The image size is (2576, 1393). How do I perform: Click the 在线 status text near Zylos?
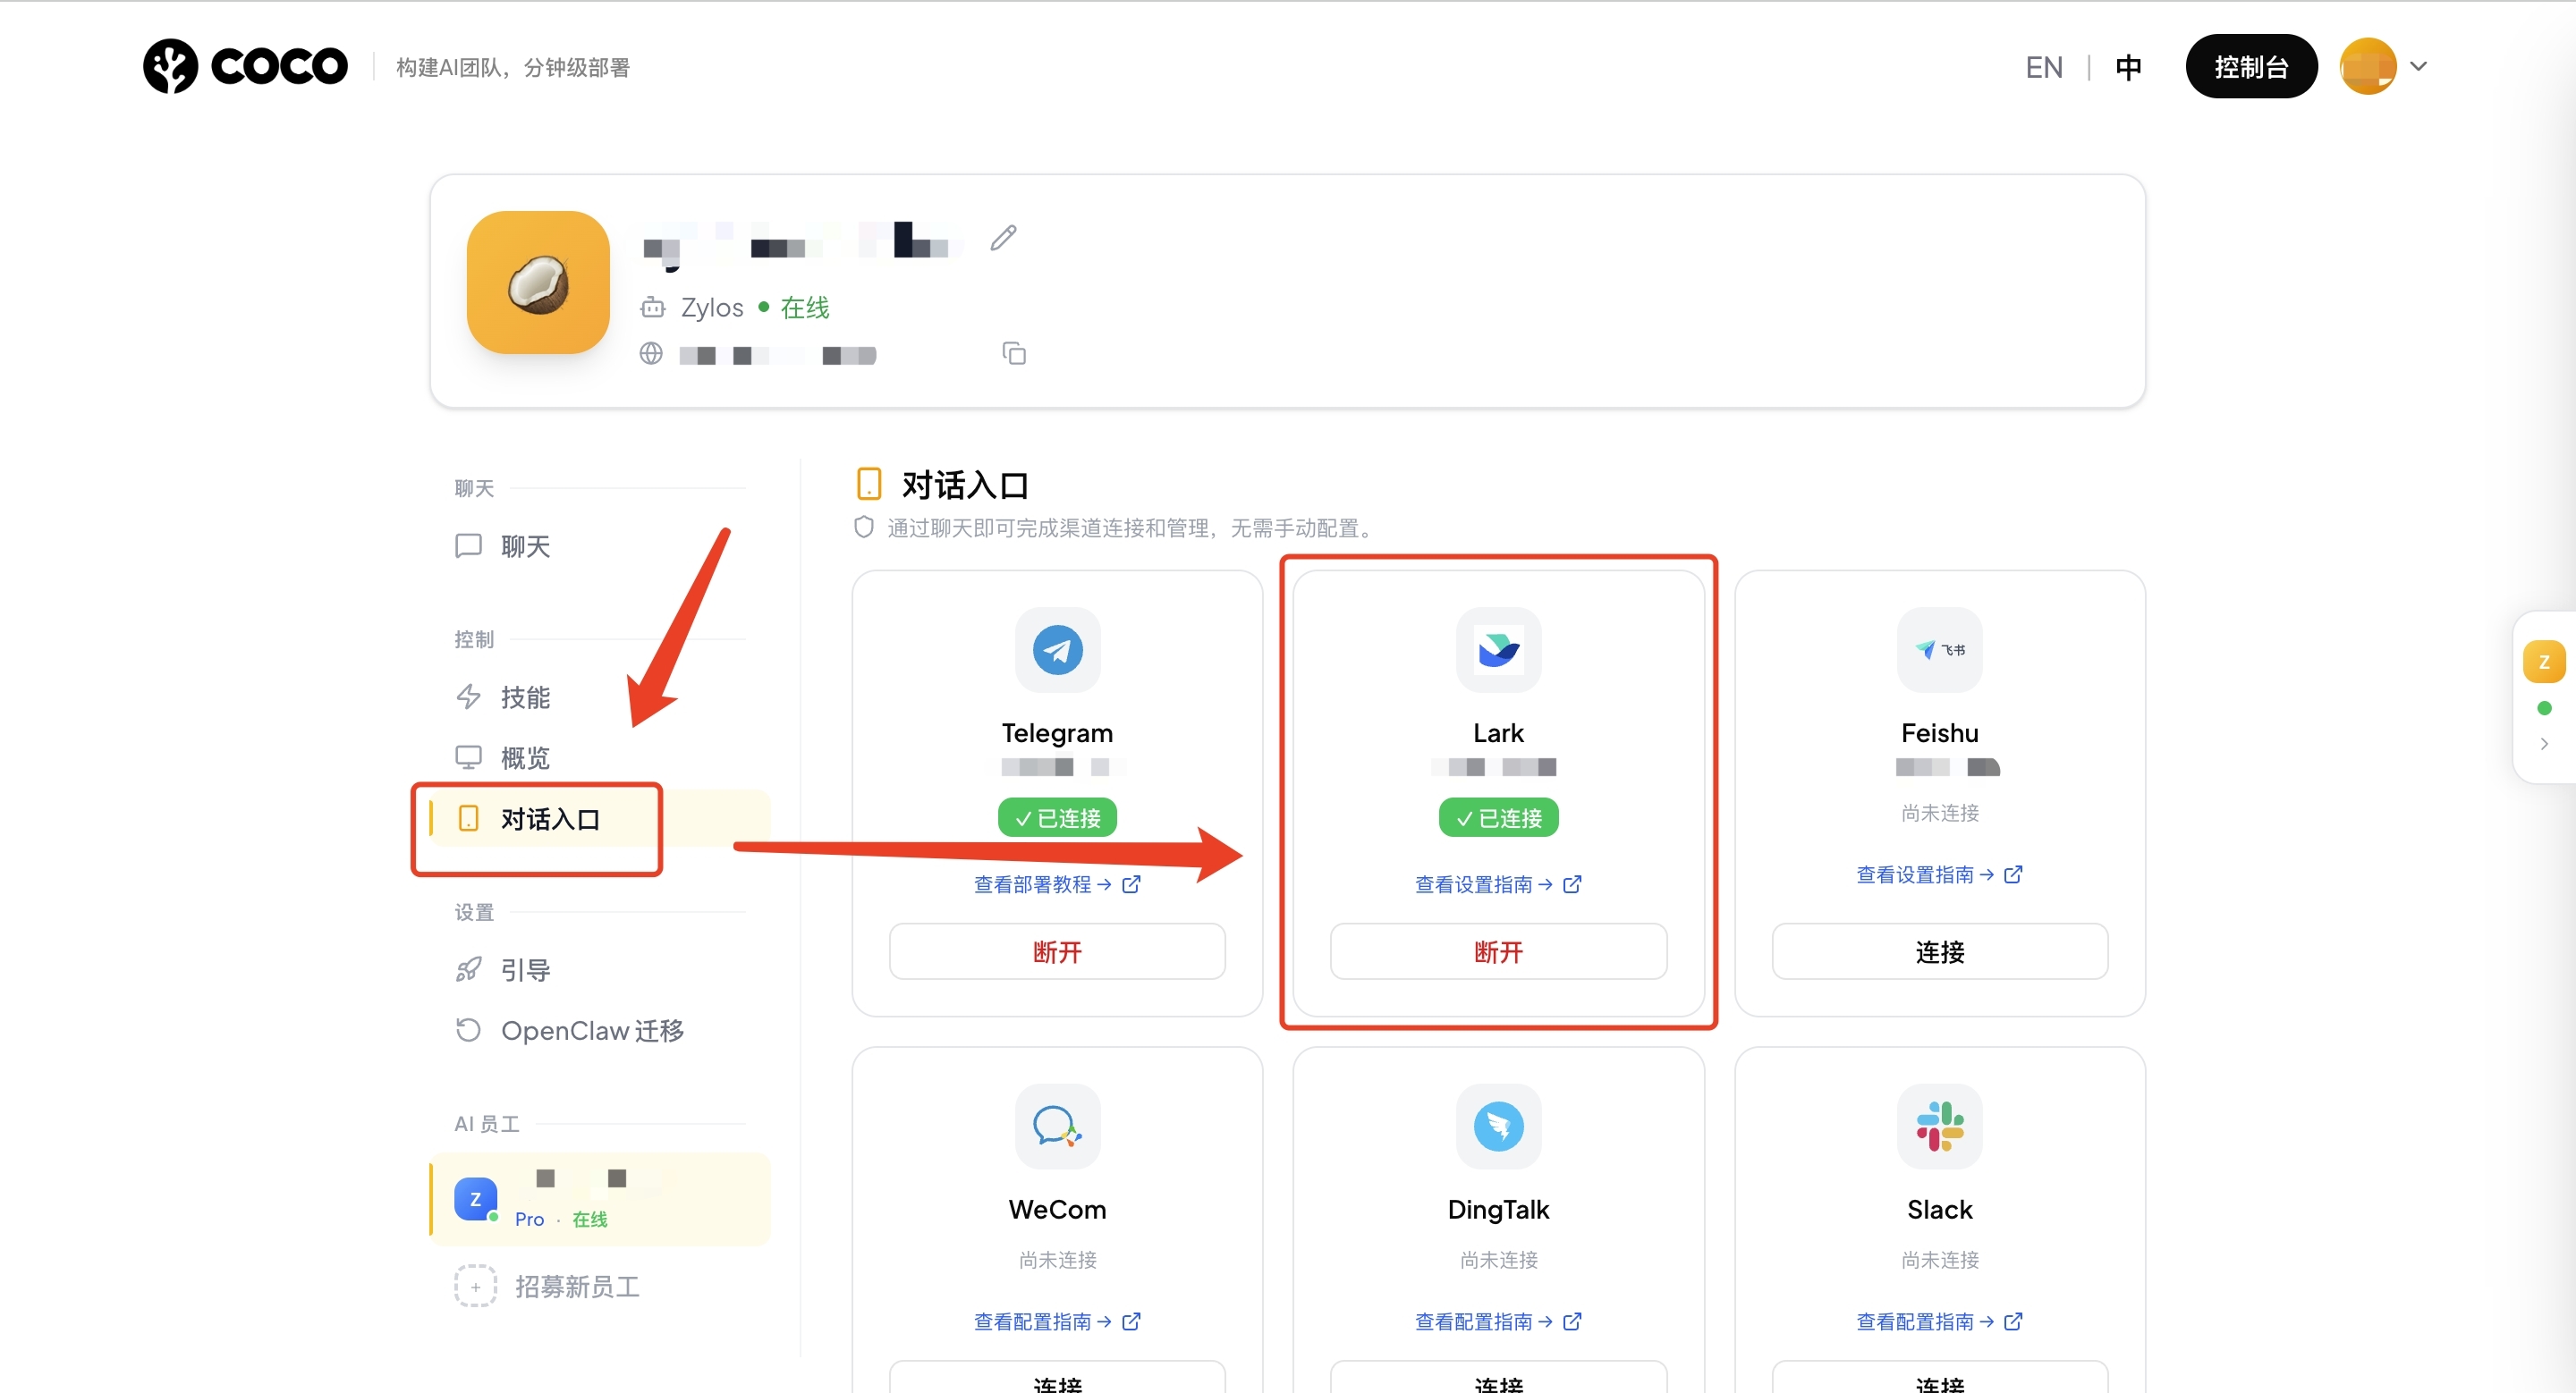[x=805, y=308]
